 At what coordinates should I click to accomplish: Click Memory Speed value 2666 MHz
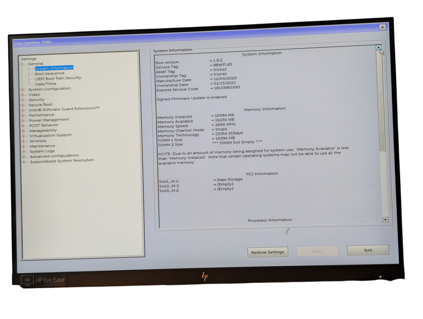(225, 124)
